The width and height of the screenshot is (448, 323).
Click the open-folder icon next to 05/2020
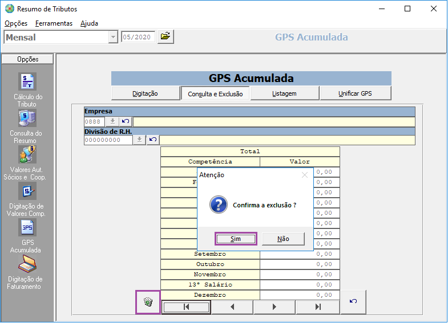pos(166,36)
